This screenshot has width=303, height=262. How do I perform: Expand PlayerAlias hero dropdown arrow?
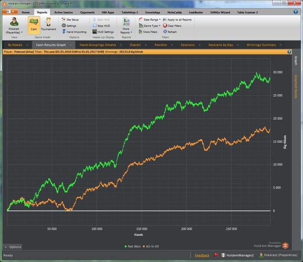22,32
